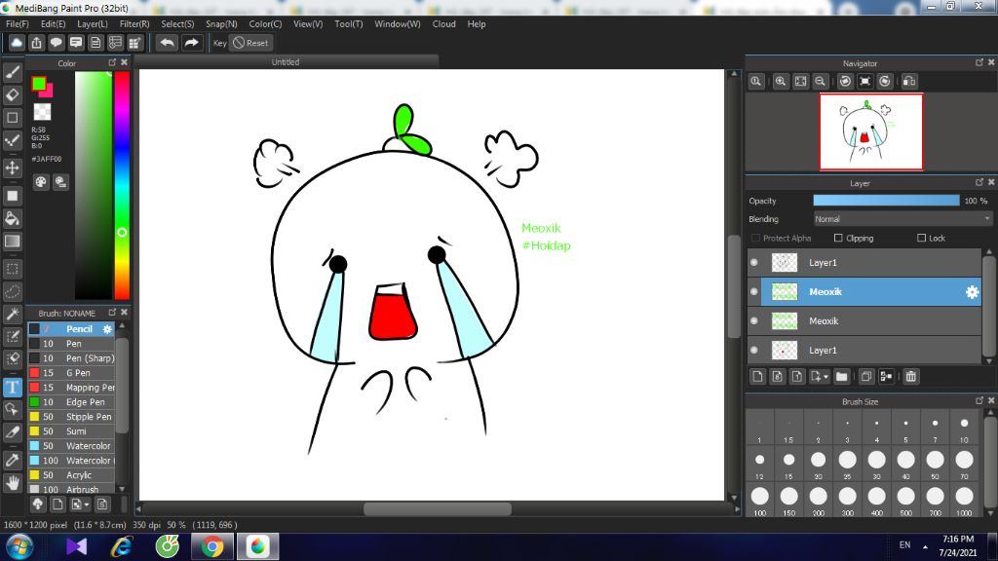This screenshot has height=561, width=998.
Task: Zoom in using Navigator magnifier plus icon
Action: click(x=780, y=82)
